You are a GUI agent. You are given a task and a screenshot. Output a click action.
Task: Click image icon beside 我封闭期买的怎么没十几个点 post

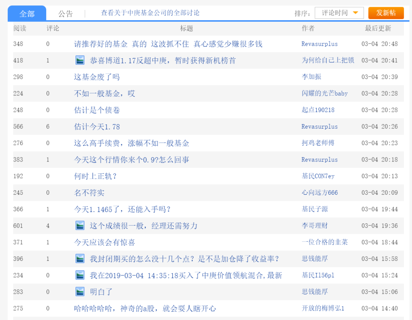pos(80,259)
